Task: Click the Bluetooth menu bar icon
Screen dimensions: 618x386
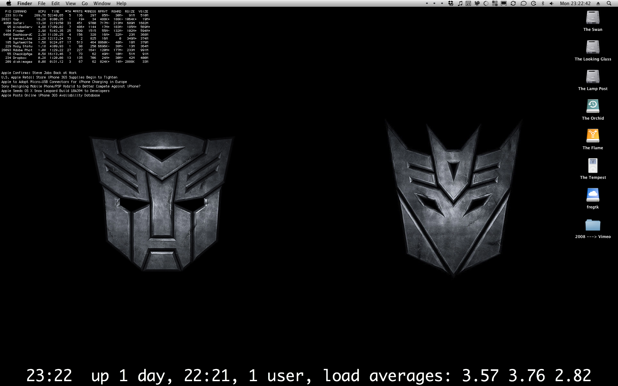Action: coord(543,4)
